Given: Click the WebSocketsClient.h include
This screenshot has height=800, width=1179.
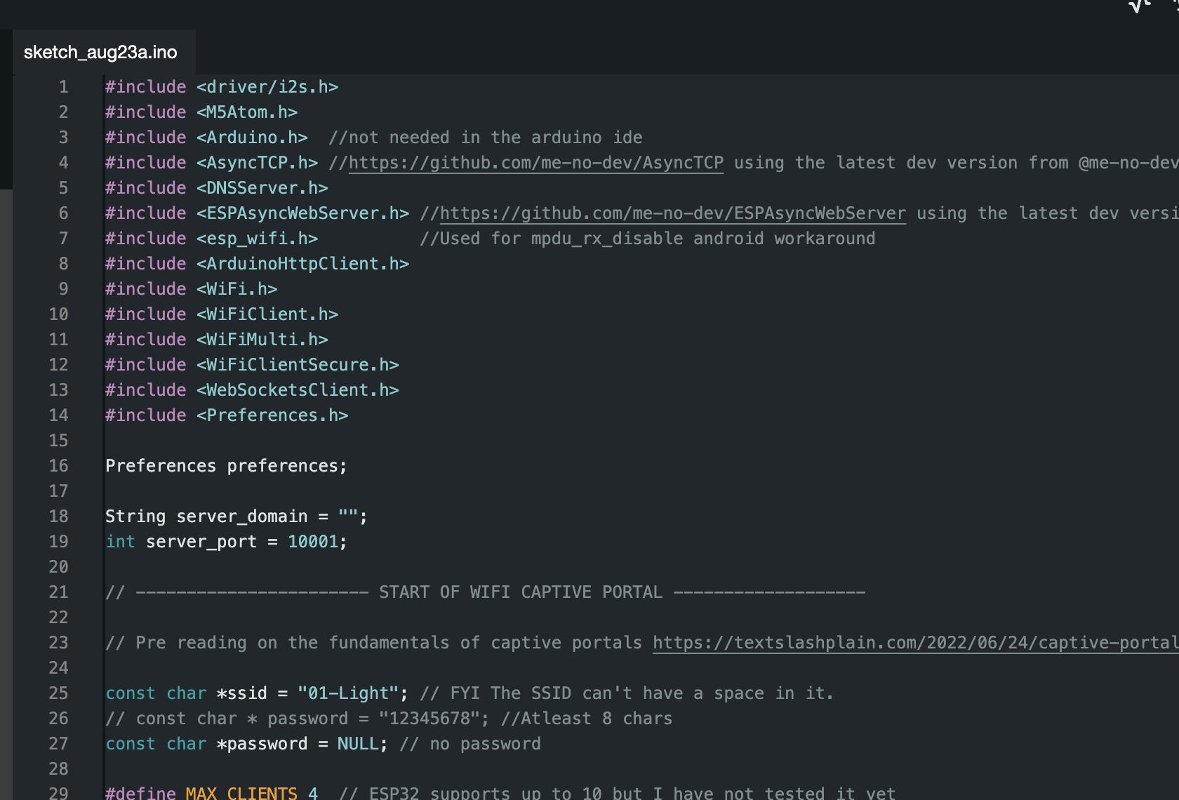Looking at the screenshot, I should (x=297, y=390).
